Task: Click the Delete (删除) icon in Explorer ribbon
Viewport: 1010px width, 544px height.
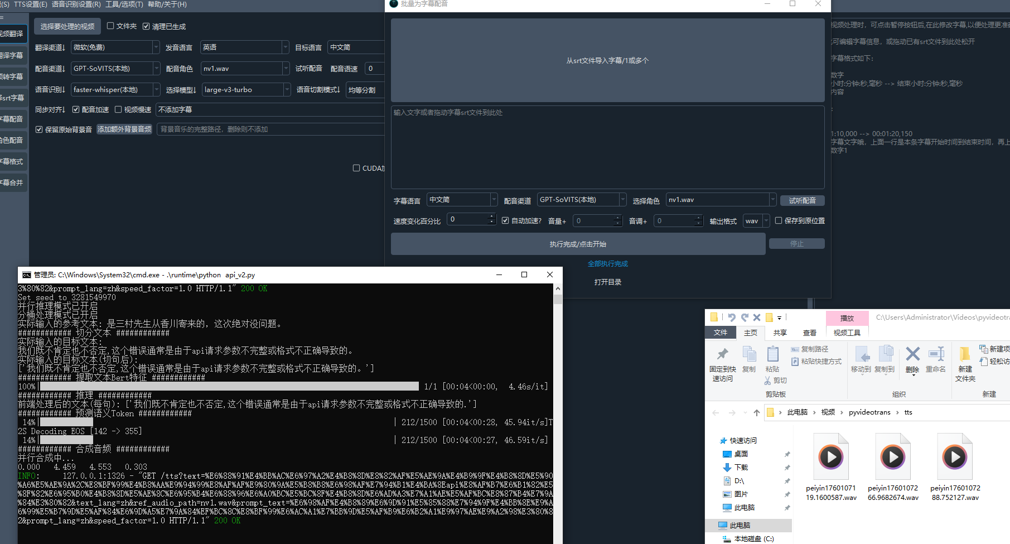Action: [912, 355]
